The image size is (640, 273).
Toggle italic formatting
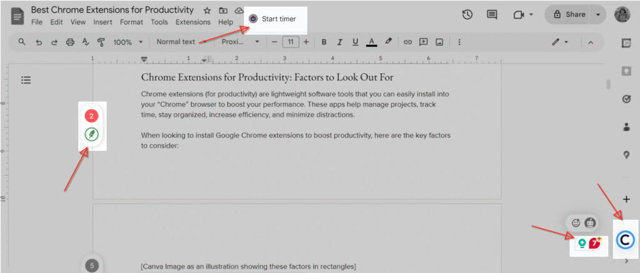click(x=339, y=42)
